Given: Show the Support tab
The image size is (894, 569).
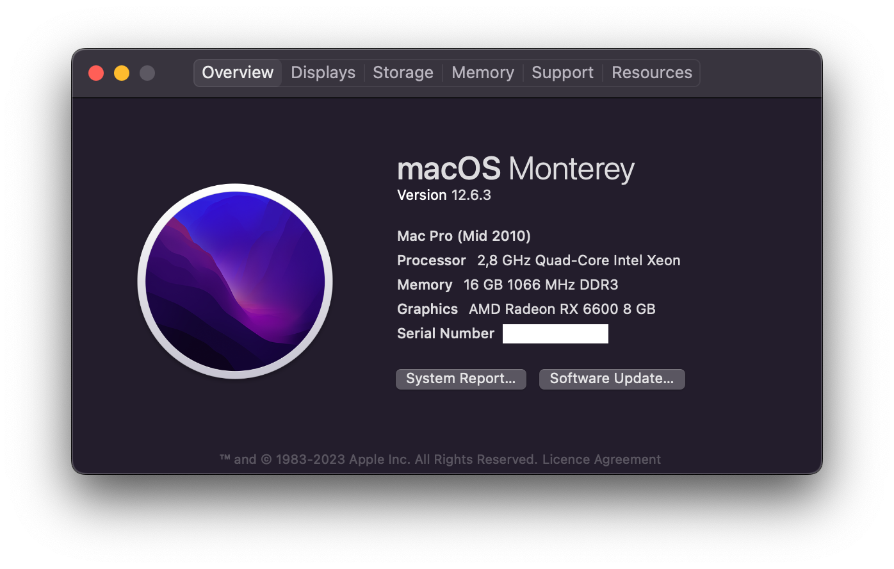Looking at the screenshot, I should (x=562, y=72).
